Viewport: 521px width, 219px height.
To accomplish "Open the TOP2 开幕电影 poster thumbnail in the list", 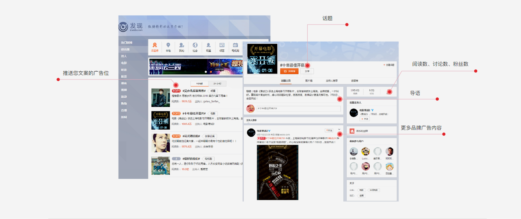I will 161,120.
